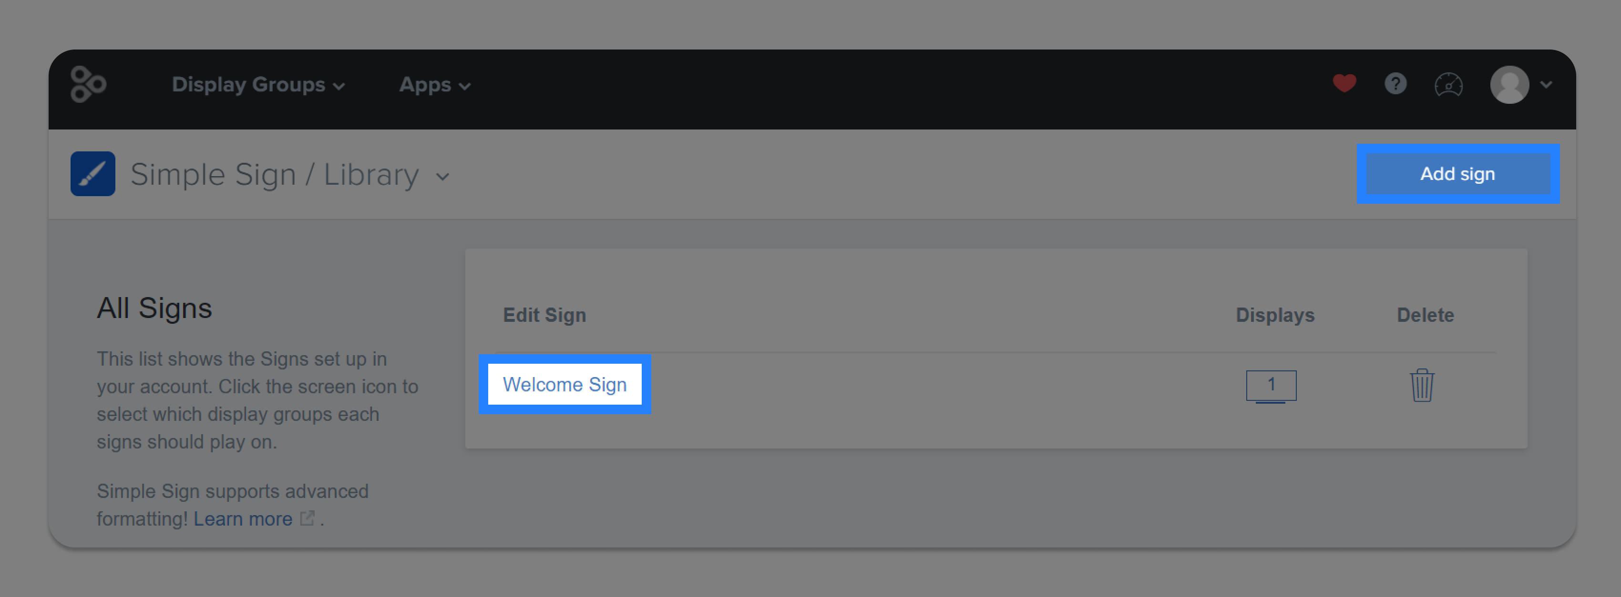1621x597 pixels.
Task: Open external link icon beside Learn more
Action: pyautogui.click(x=307, y=518)
